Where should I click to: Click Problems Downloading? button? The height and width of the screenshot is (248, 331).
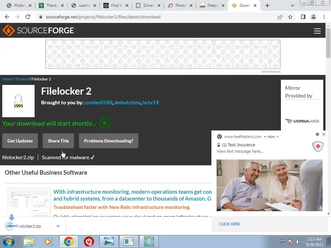click(x=109, y=141)
